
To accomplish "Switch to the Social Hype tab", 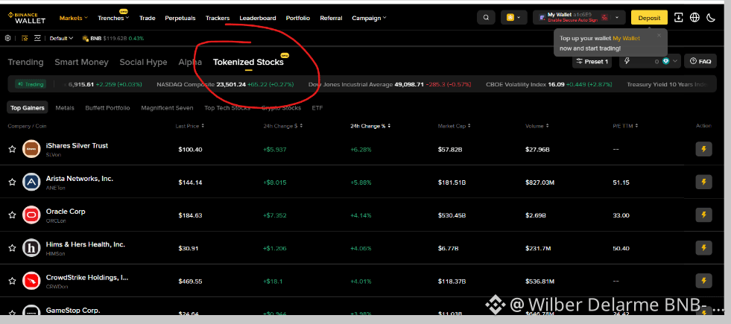I will click(x=143, y=62).
